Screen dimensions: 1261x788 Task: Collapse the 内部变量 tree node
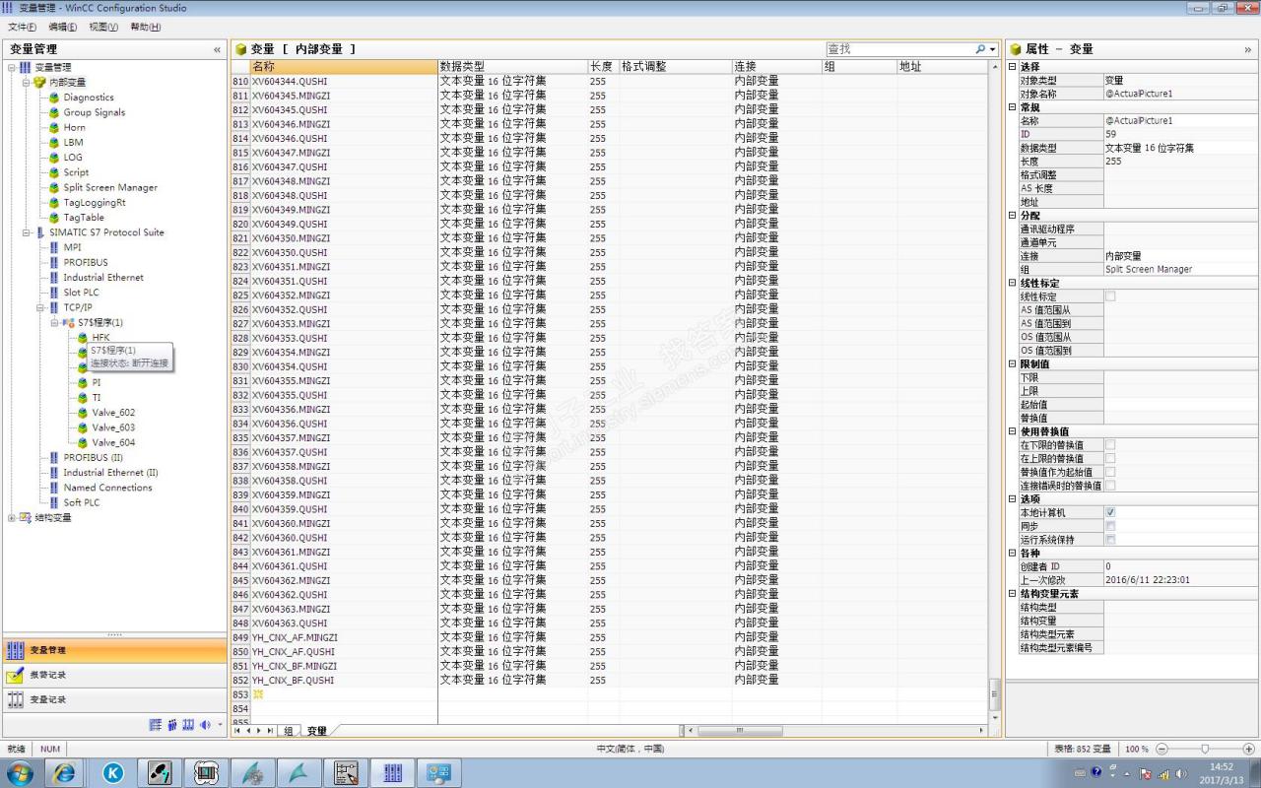(x=27, y=83)
